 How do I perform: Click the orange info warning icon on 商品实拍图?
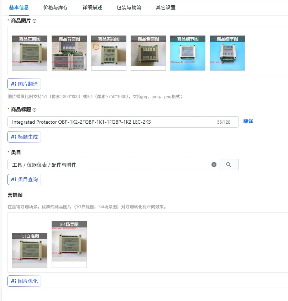coord(96,47)
